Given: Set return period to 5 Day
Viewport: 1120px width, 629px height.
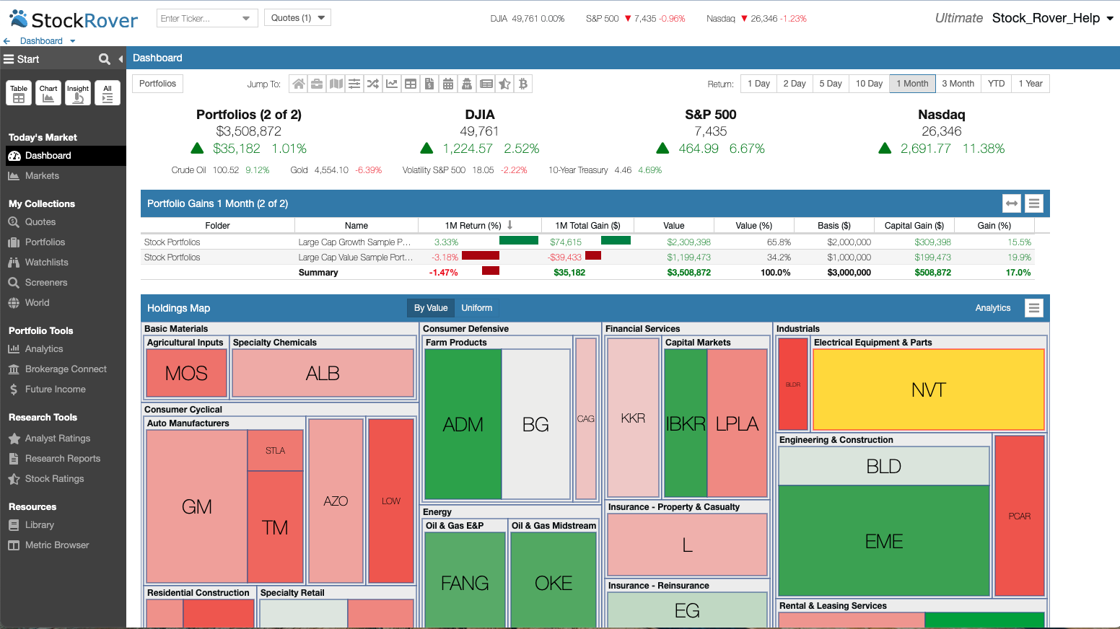Looking at the screenshot, I should (831, 84).
